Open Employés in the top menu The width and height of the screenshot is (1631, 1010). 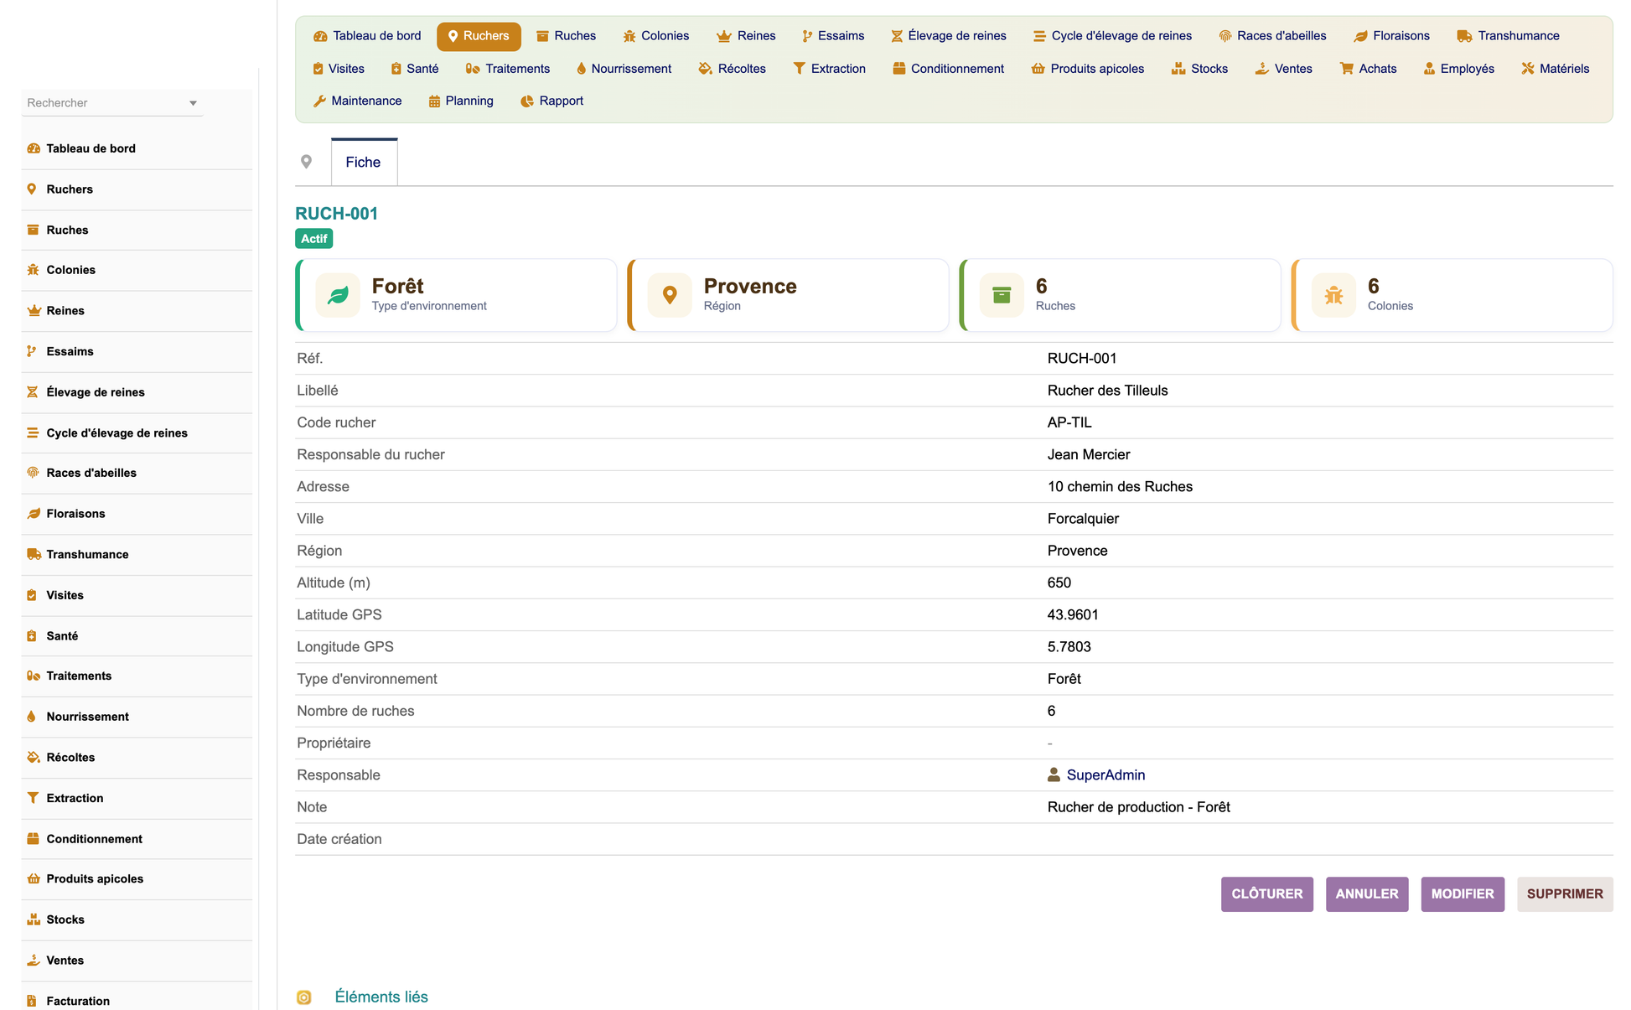point(1459,69)
